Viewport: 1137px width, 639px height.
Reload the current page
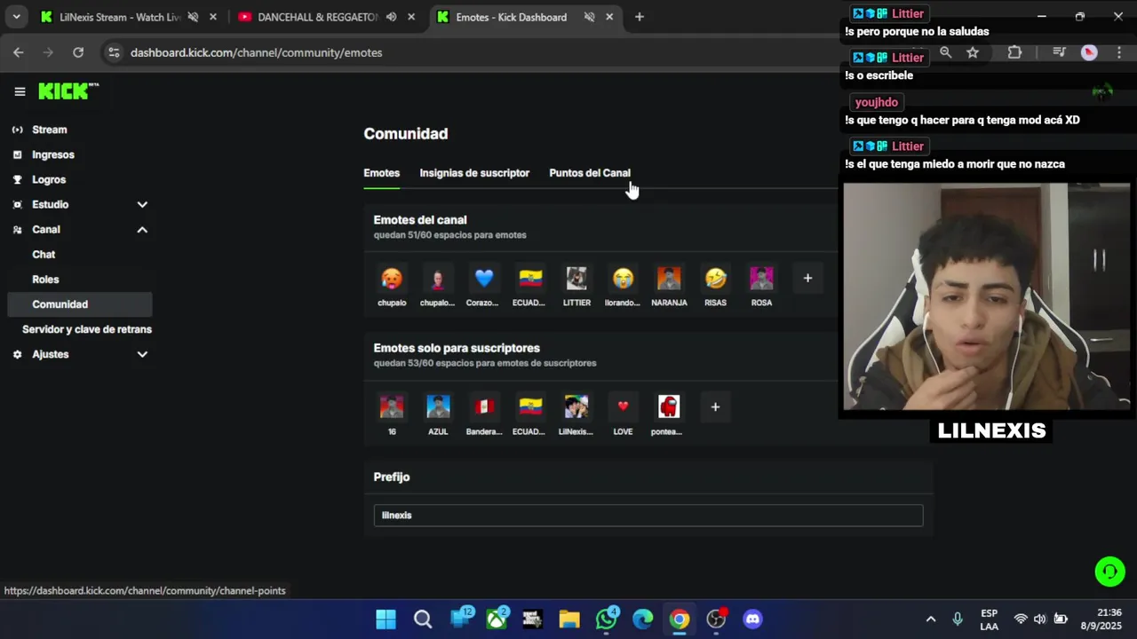pyautogui.click(x=78, y=52)
